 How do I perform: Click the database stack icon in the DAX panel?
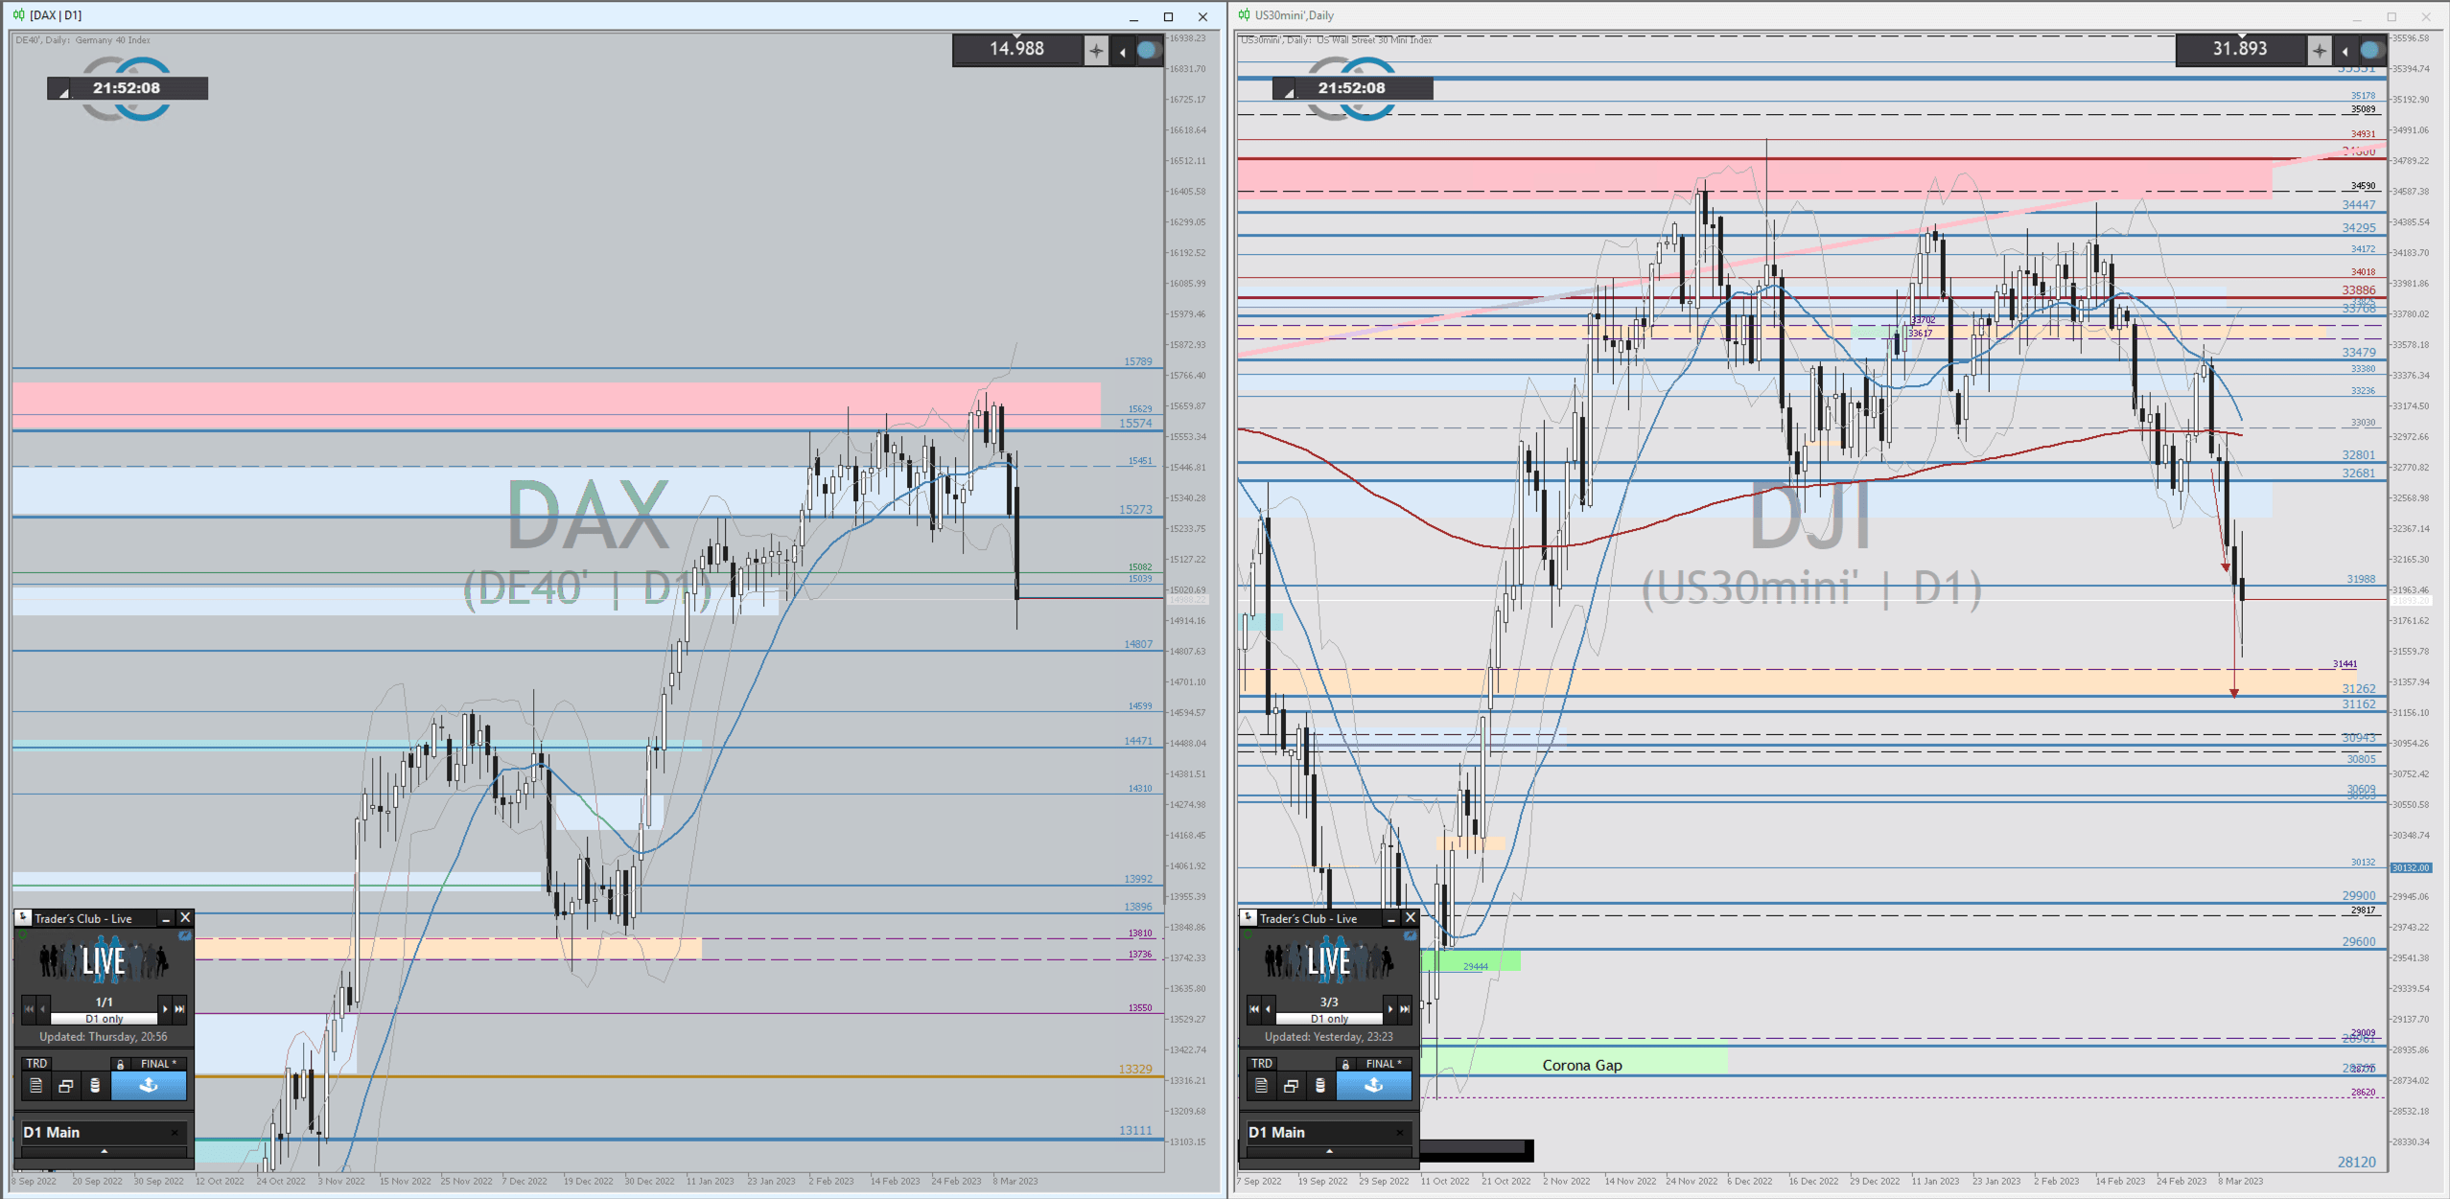click(95, 1086)
